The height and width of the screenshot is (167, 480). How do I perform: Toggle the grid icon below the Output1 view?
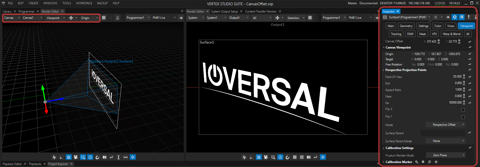pos(259,157)
